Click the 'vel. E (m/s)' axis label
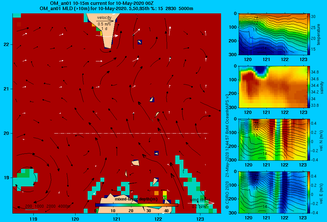This screenshot has height=222, width=327. click(x=321, y=193)
